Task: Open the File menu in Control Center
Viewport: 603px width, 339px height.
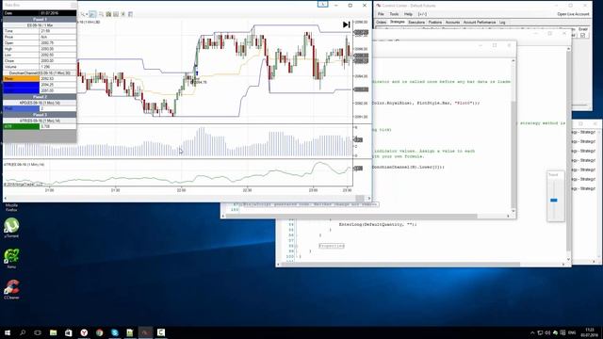Action: click(381, 14)
